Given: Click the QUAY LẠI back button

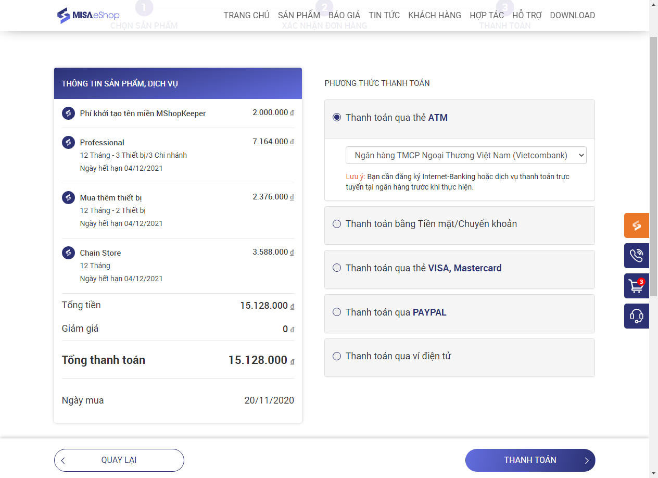Looking at the screenshot, I should pyautogui.click(x=119, y=460).
